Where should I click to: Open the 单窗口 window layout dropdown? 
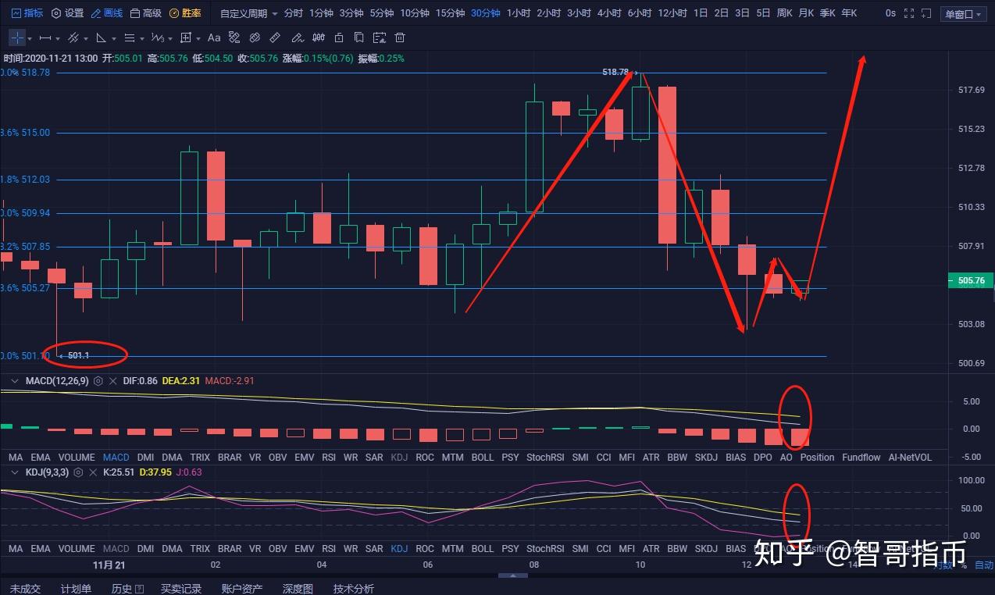point(965,14)
